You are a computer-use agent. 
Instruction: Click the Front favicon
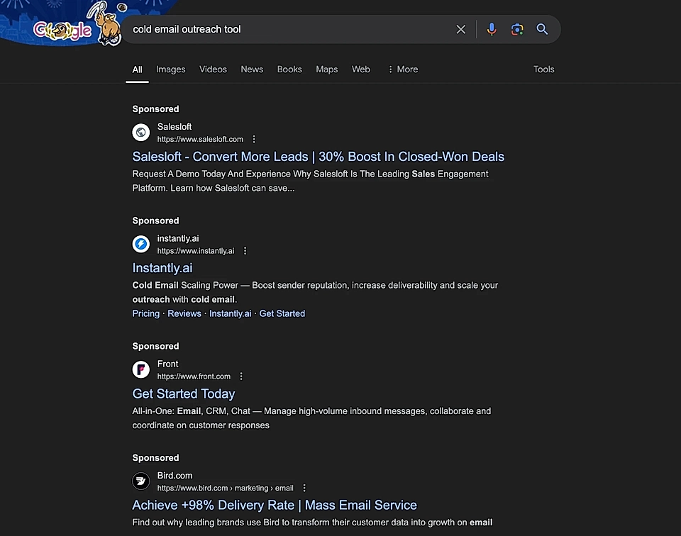(140, 369)
